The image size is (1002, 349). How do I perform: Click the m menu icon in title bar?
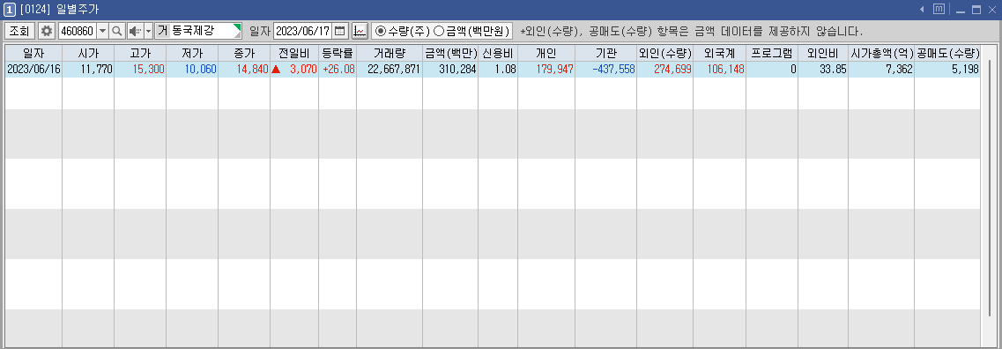(939, 10)
